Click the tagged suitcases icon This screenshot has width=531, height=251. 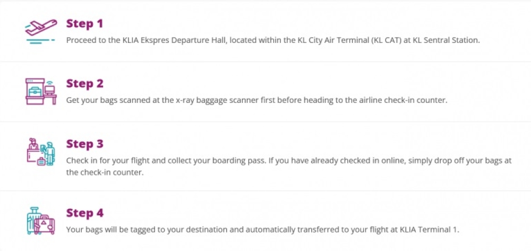[x=41, y=221]
